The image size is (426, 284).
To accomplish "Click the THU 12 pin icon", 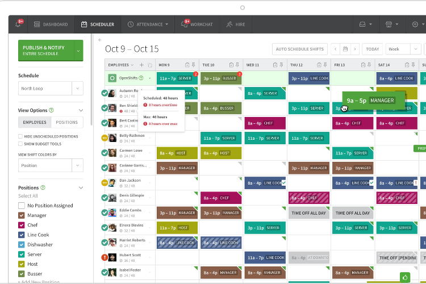I will click(x=325, y=65).
